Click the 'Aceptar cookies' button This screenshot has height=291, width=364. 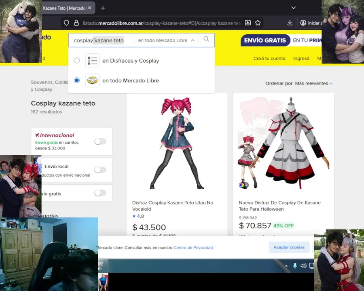click(289, 247)
